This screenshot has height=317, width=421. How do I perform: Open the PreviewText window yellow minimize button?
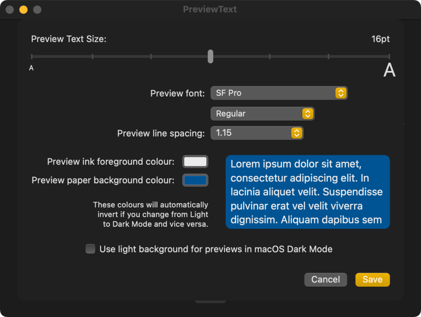[23, 9]
